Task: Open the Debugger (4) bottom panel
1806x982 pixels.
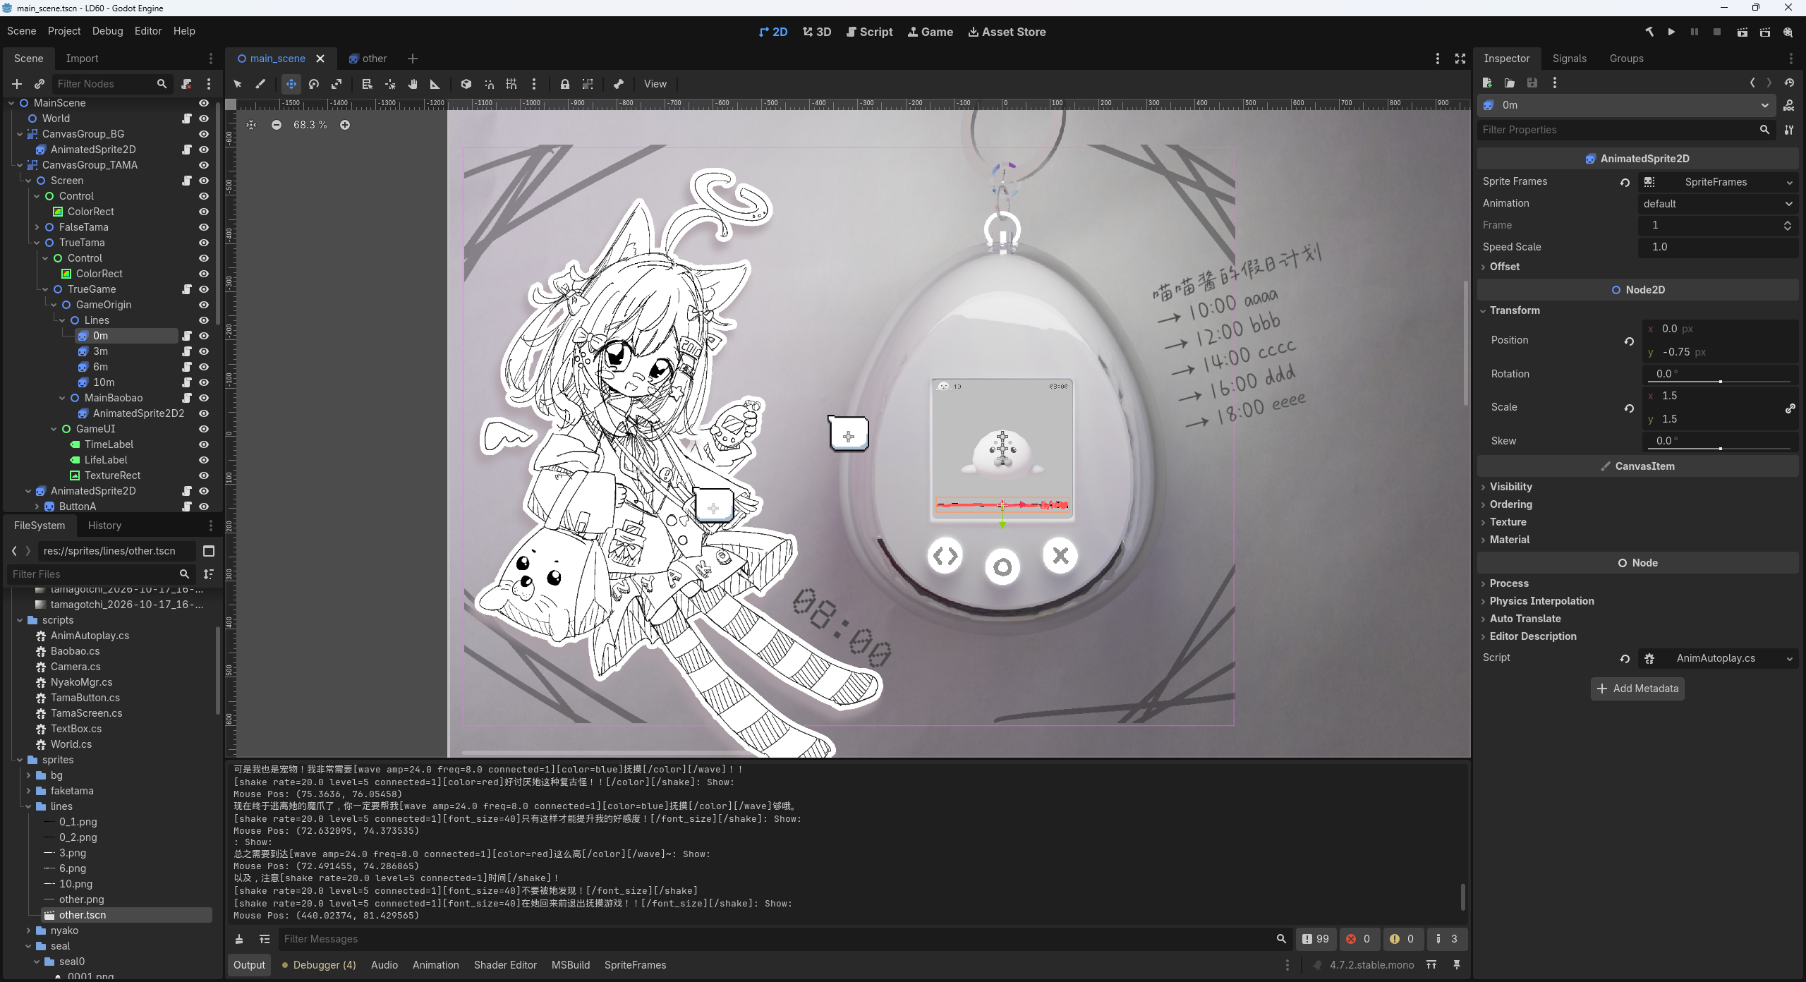Action: click(318, 965)
